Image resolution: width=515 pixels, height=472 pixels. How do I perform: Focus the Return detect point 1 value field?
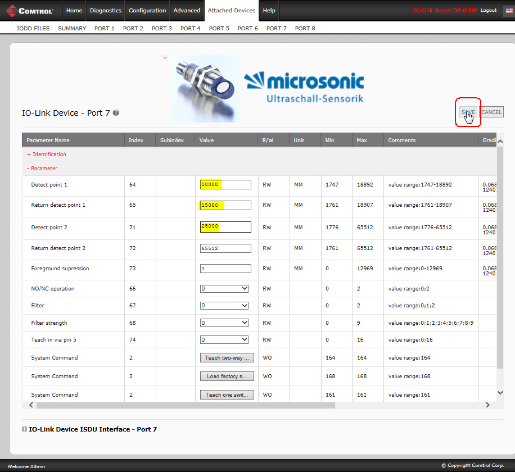tap(225, 205)
